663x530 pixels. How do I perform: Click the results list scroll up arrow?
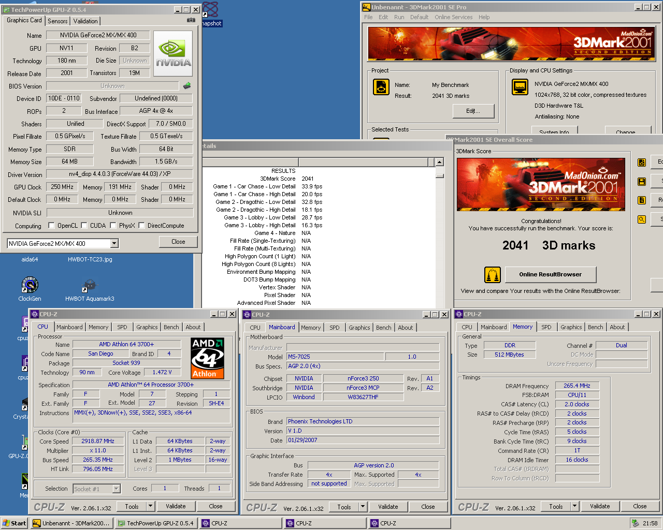click(439, 162)
